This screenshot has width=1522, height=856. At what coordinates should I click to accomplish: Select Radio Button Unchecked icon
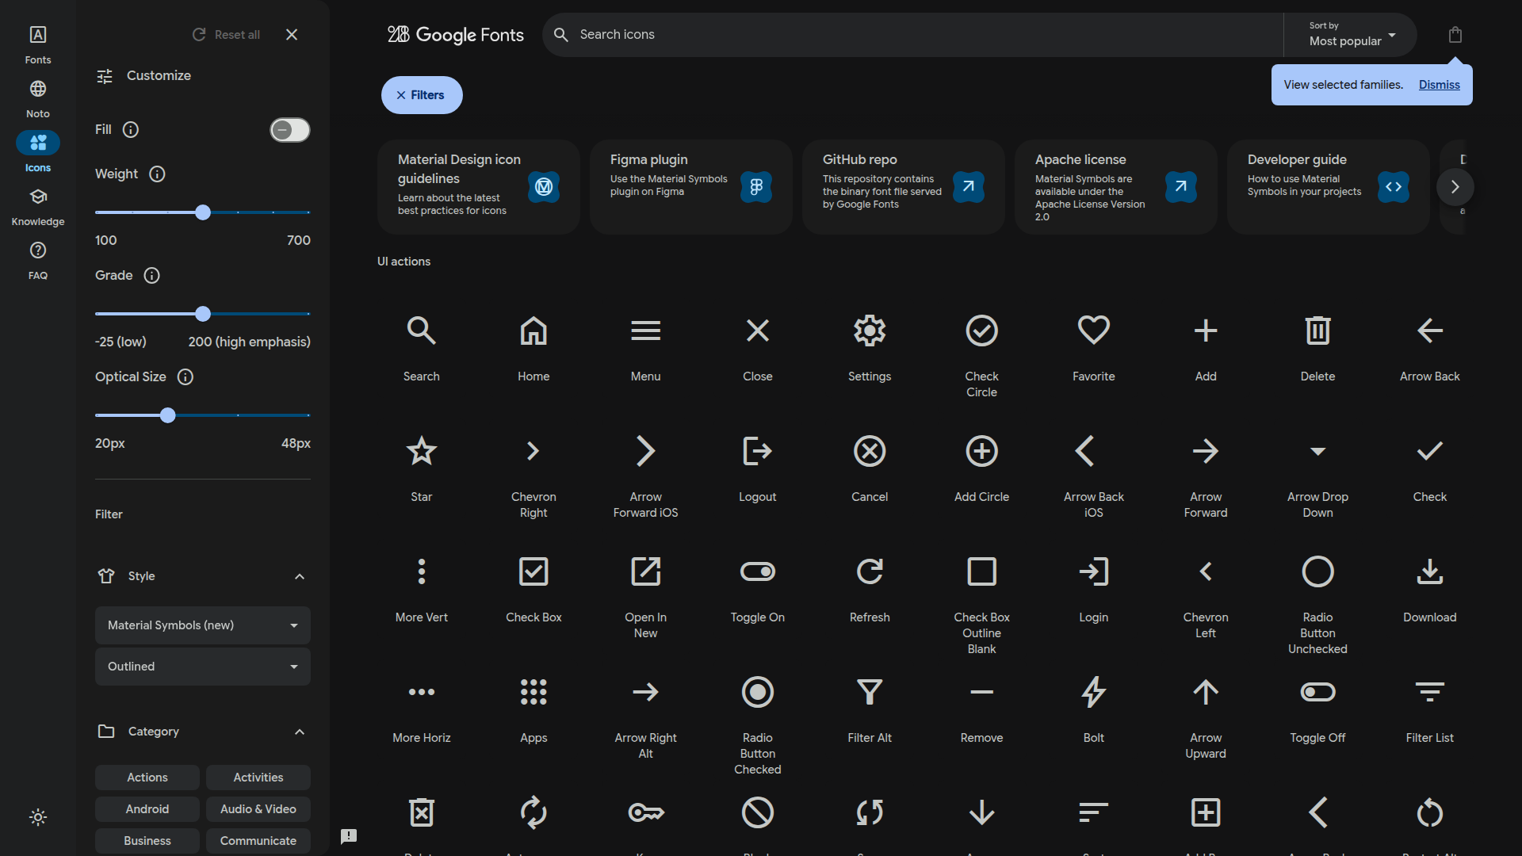coord(1317,571)
